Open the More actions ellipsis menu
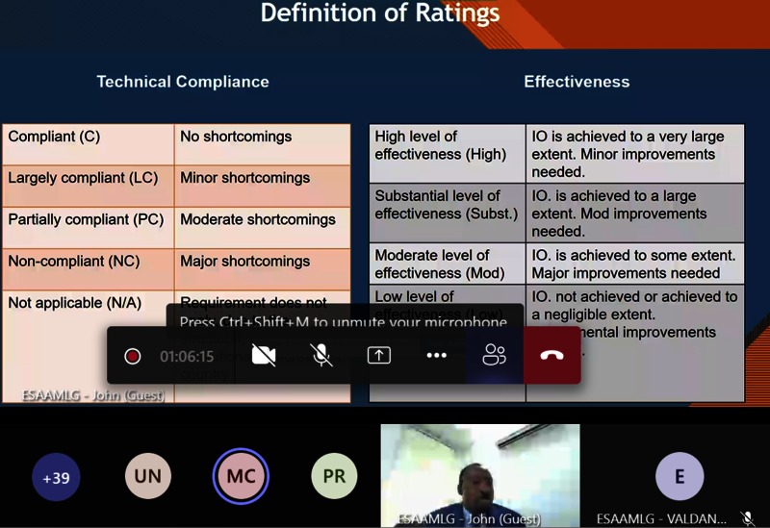The height and width of the screenshot is (528, 770). click(x=437, y=356)
